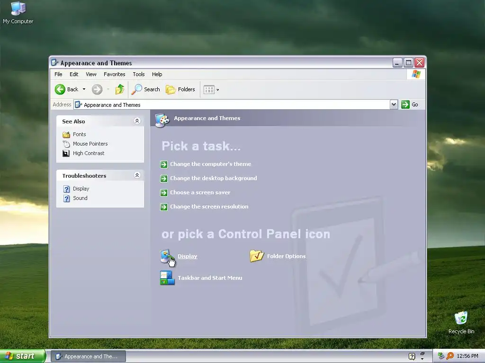Open the Forward history dropdown arrow
Image resolution: width=485 pixels, height=363 pixels.
pos(108,89)
